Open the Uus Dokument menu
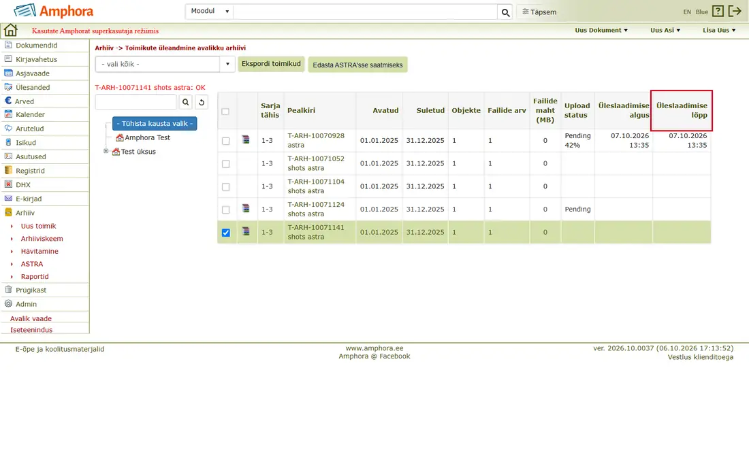This screenshot has height=468, width=749. (601, 30)
